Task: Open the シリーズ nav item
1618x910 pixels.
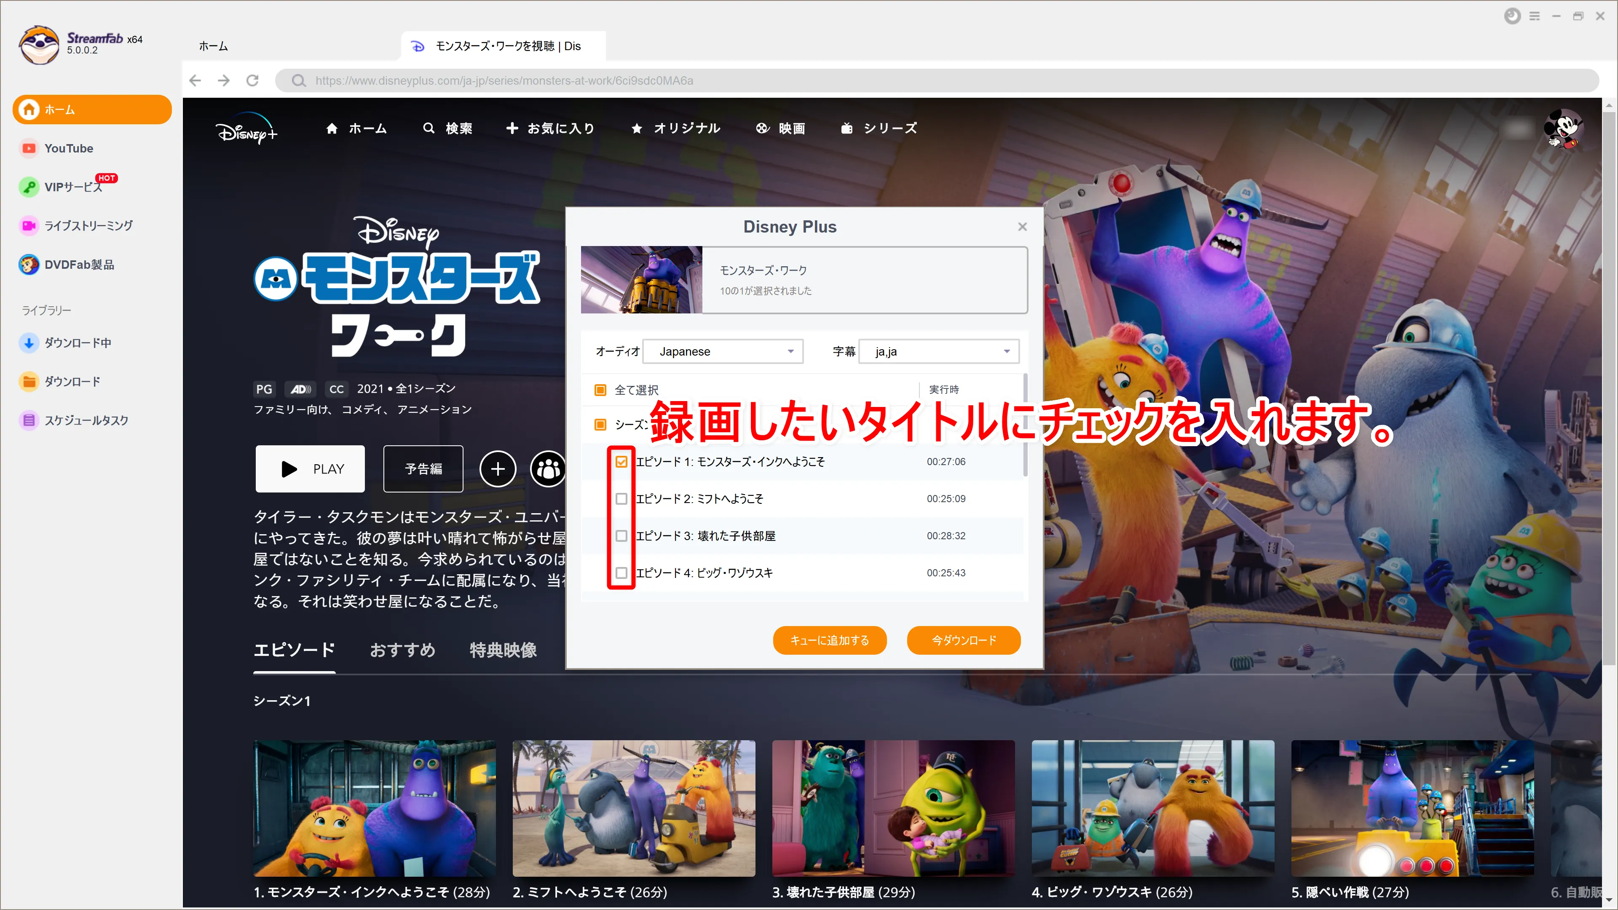Action: point(879,129)
